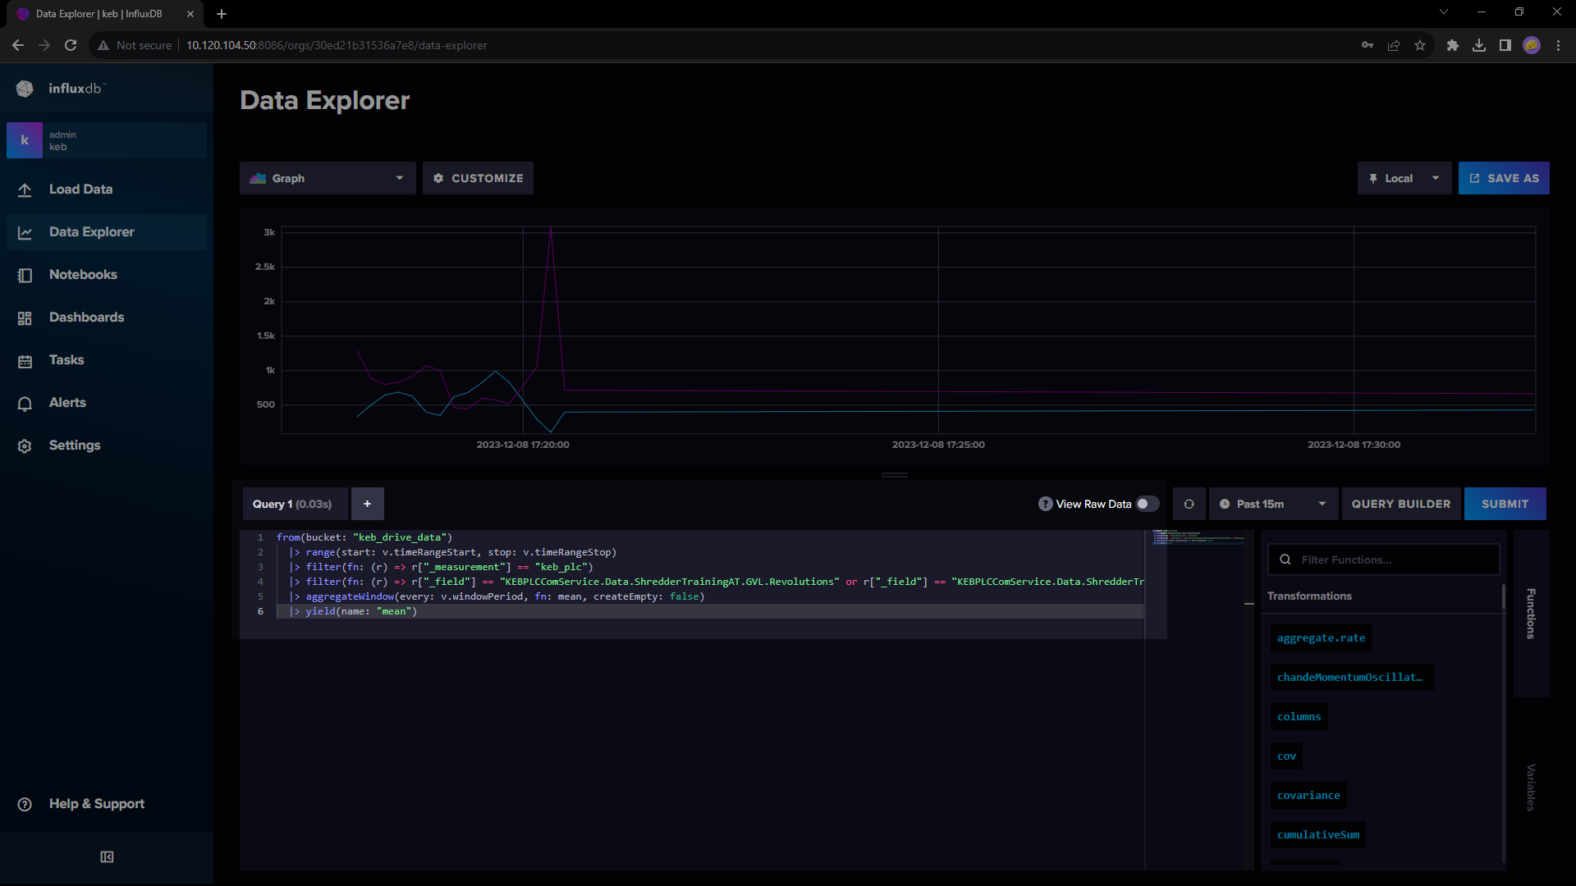Click the Alerts bell icon
1576x886 pixels.
[x=25, y=403]
